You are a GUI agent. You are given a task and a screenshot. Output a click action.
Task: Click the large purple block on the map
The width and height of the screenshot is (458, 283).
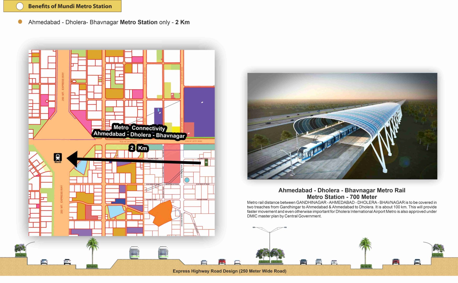(200, 110)
